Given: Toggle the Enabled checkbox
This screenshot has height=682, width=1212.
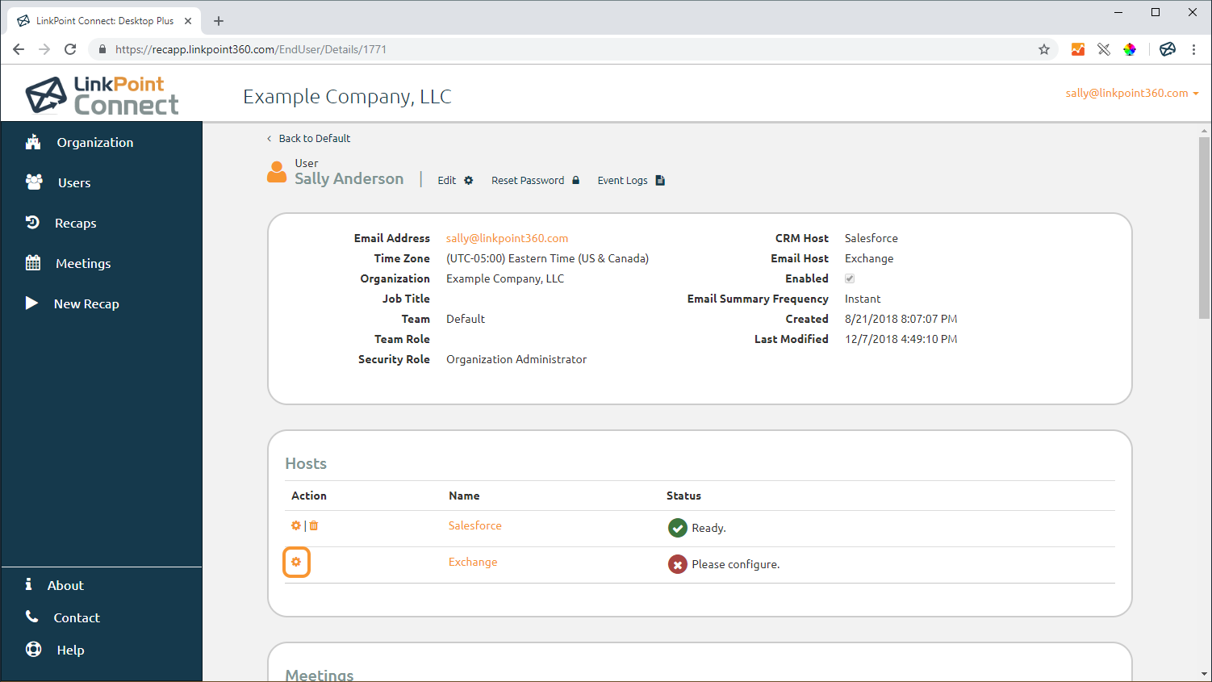Looking at the screenshot, I should pos(850,278).
